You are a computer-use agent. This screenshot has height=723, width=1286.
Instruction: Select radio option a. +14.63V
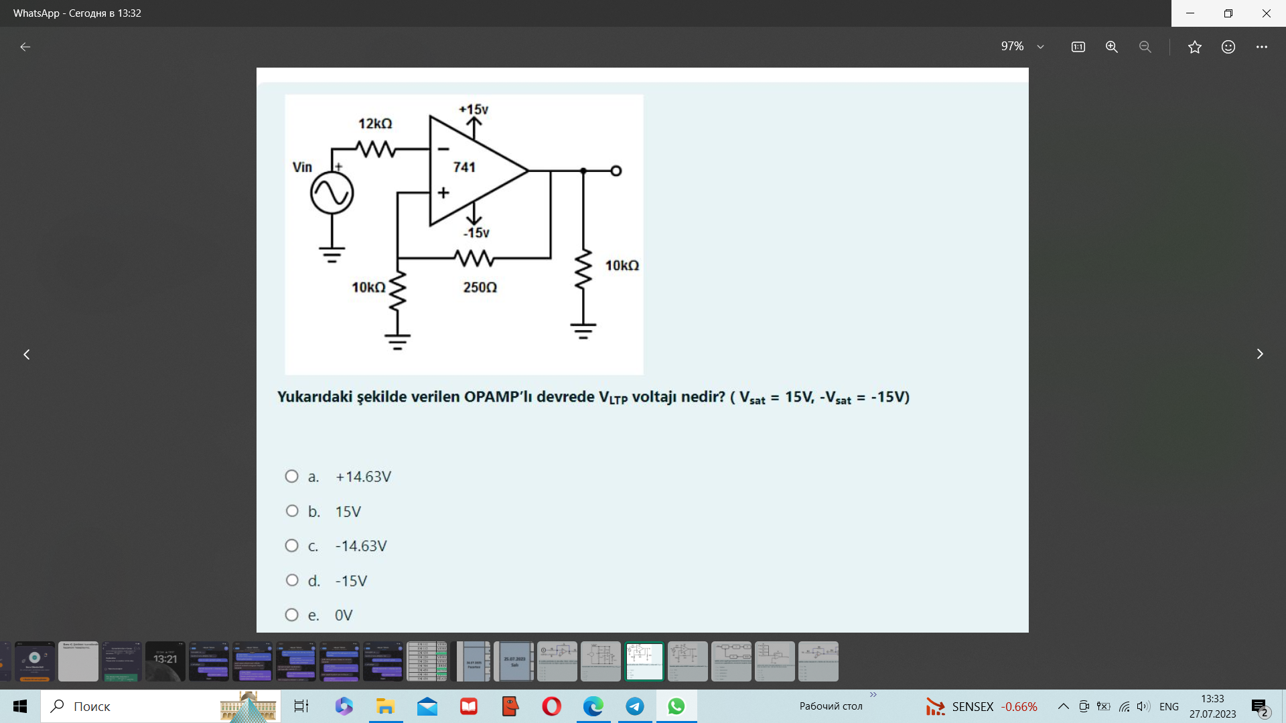pyautogui.click(x=292, y=477)
